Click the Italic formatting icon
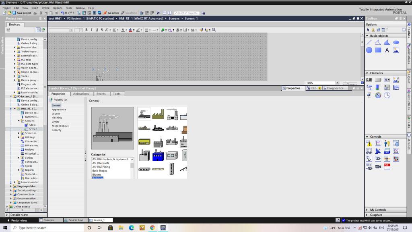Screen dimensions: 412x232 click(x=91, y=30)
